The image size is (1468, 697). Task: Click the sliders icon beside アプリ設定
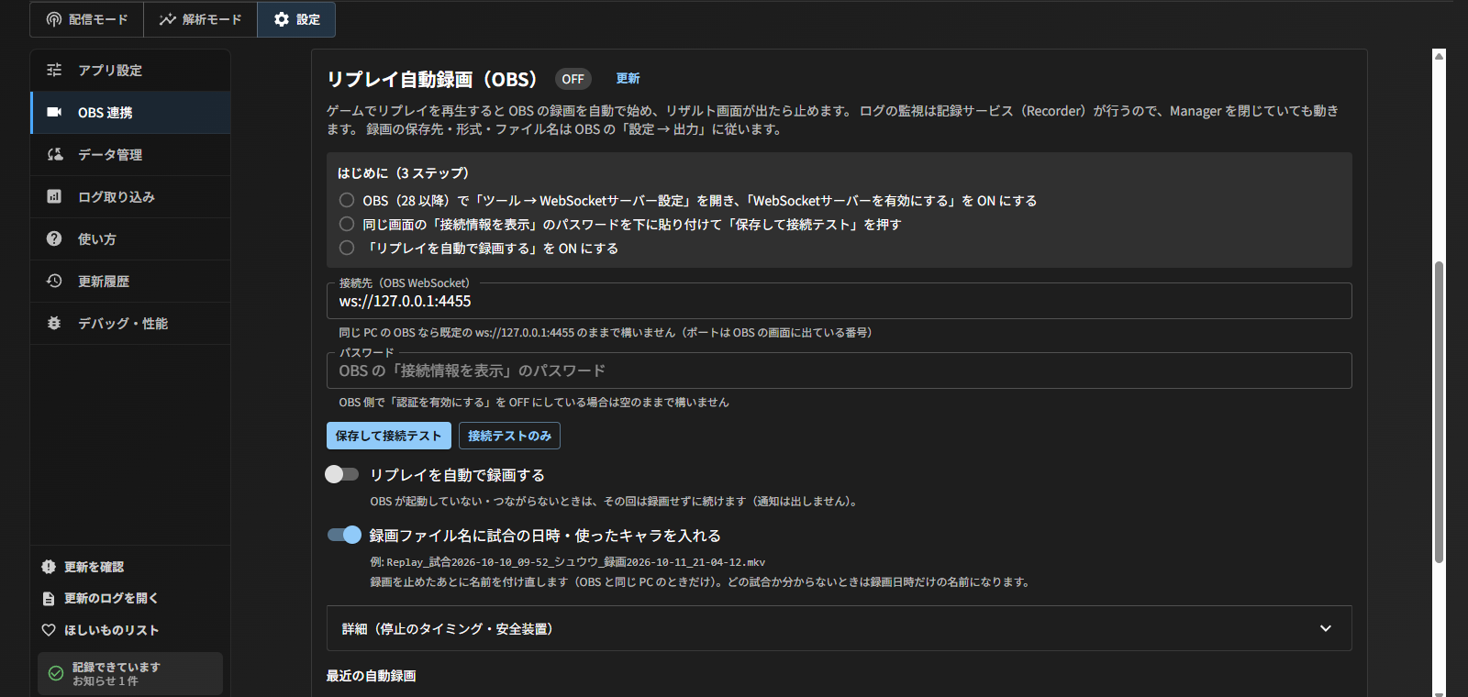54,70
